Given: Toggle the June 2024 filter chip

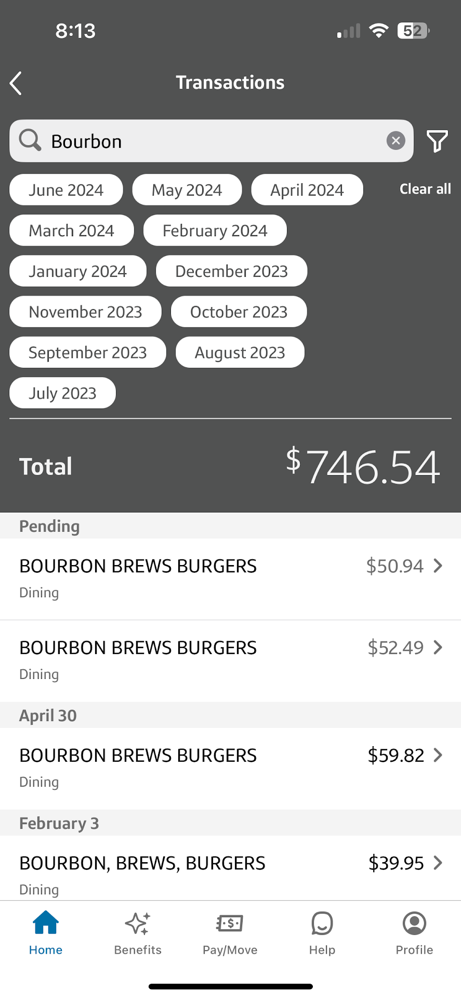Looking at the screenshot, I should [66, 190].
